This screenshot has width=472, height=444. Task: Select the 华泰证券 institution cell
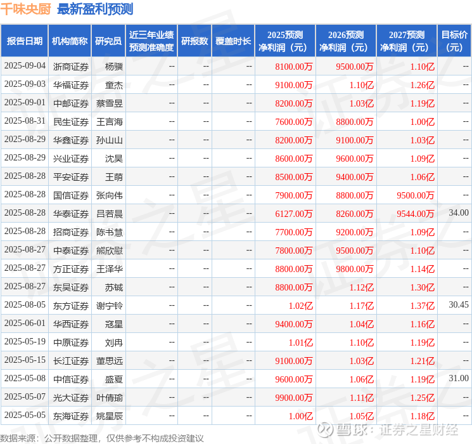point(71,213)
